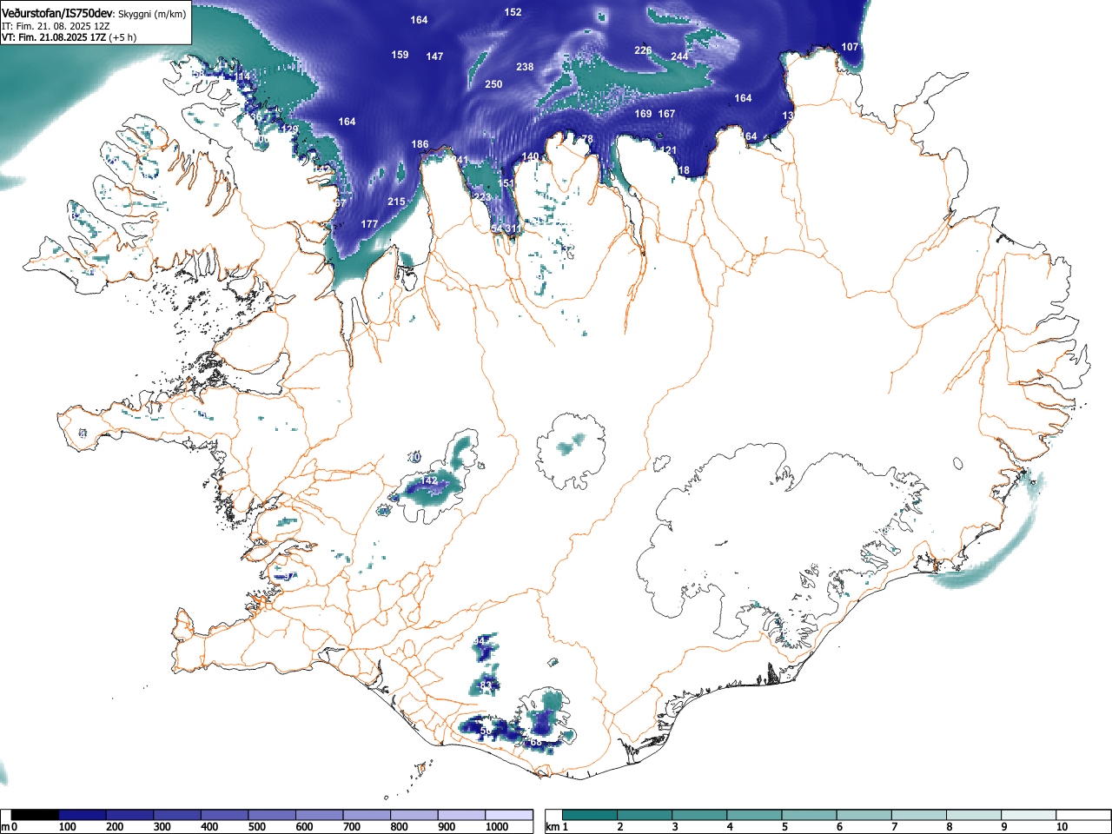
Task: Click the 1000 label on meter scale
Action: point(497,827)
